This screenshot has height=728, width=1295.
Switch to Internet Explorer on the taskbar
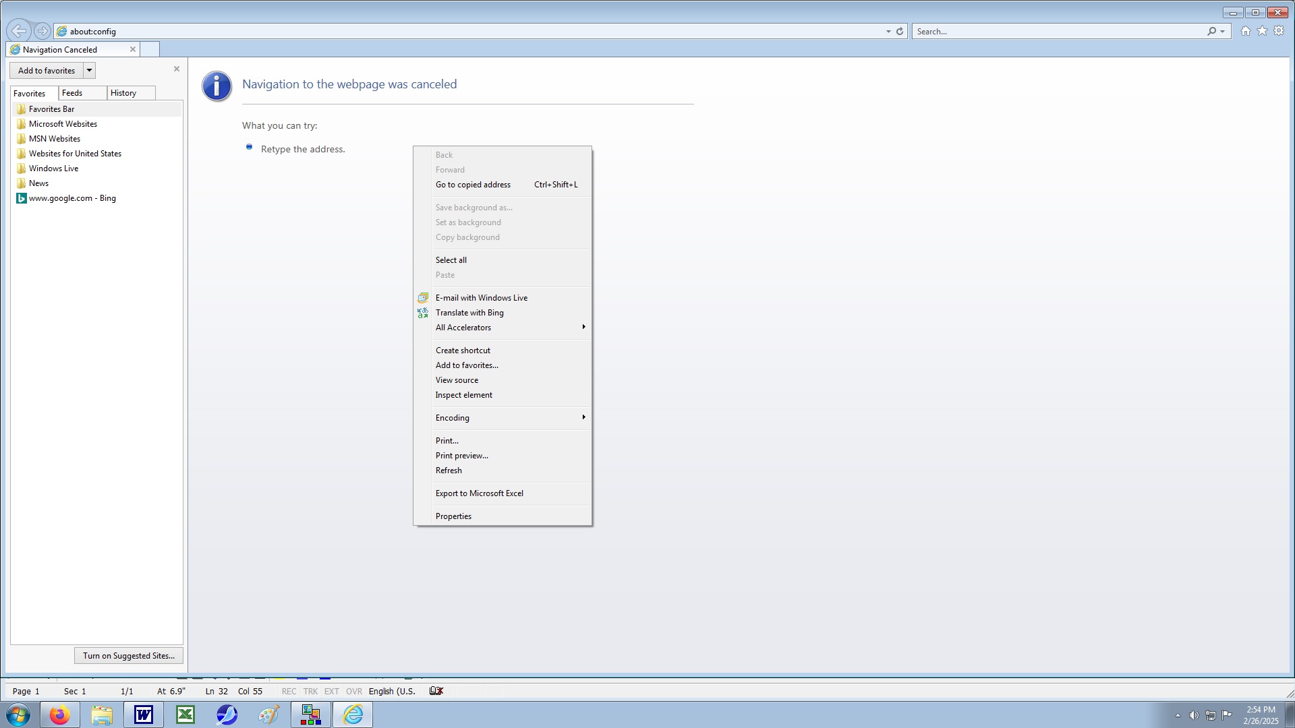coord(353,715)
